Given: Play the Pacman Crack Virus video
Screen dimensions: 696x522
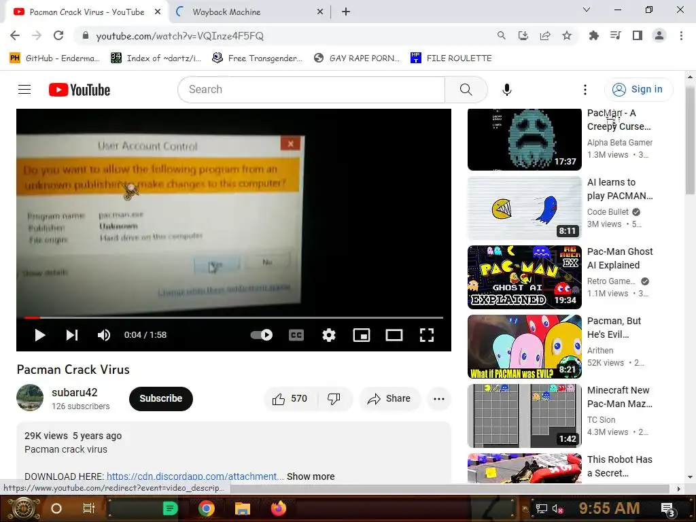Looking at the screenshot, I should (40, 335).
